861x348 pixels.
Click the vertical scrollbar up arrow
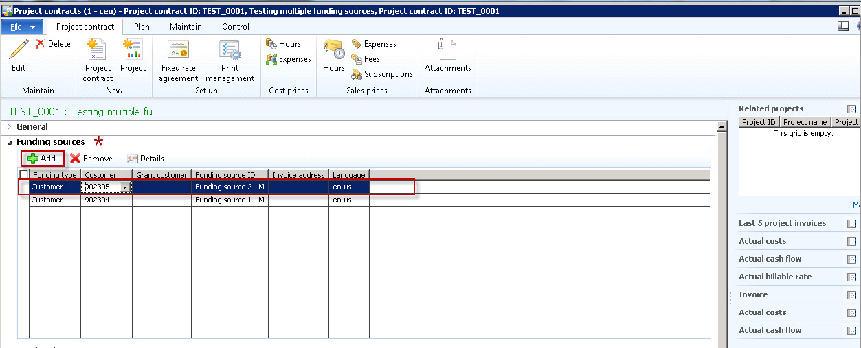(x=722, y=127)
